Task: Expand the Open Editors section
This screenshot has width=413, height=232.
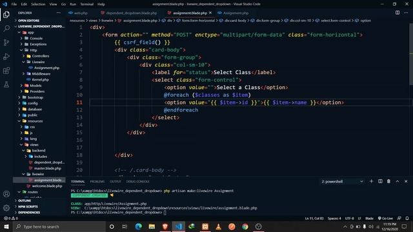Action: (x=39, y=21)
